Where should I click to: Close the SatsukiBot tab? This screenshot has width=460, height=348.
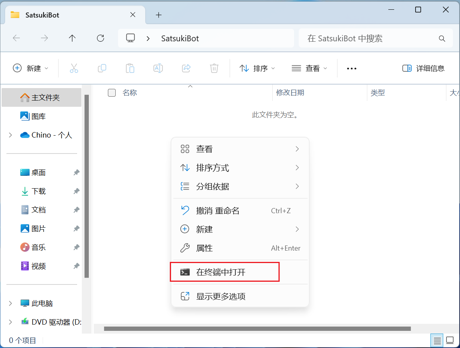point(132,15)
